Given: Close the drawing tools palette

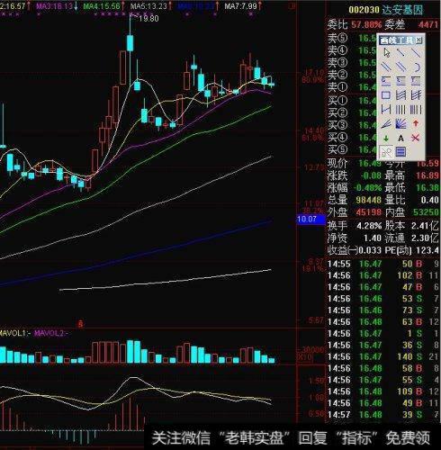Looking at the screenshot, I should pos(418,40).
